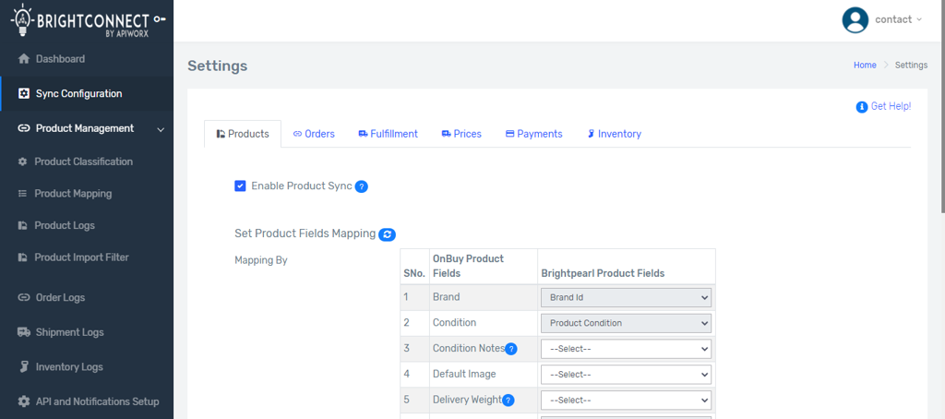Click the Home breadcrumb link
Image resolution: width=945 pixels, height=419 pixels.
[x=865, y=66]
